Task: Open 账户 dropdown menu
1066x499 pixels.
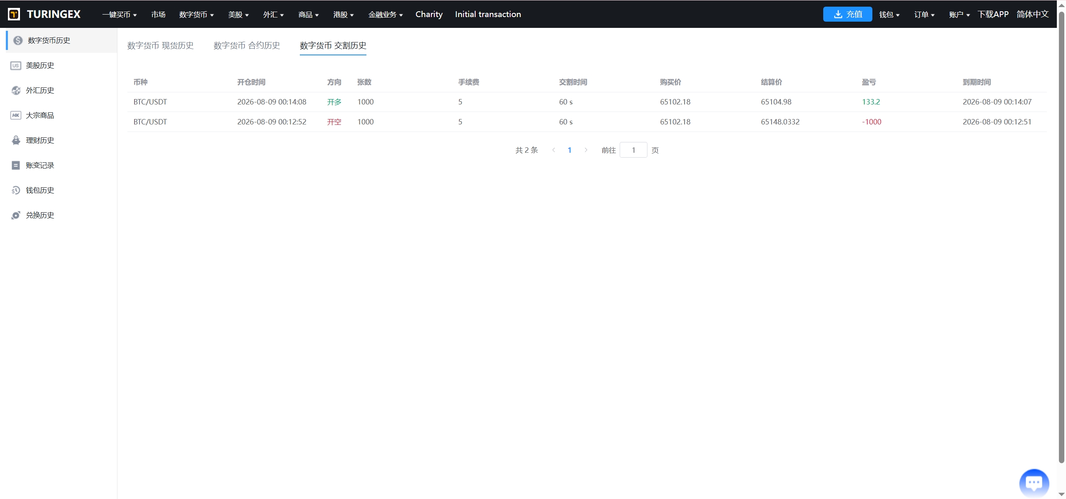Action: point(959,15)
